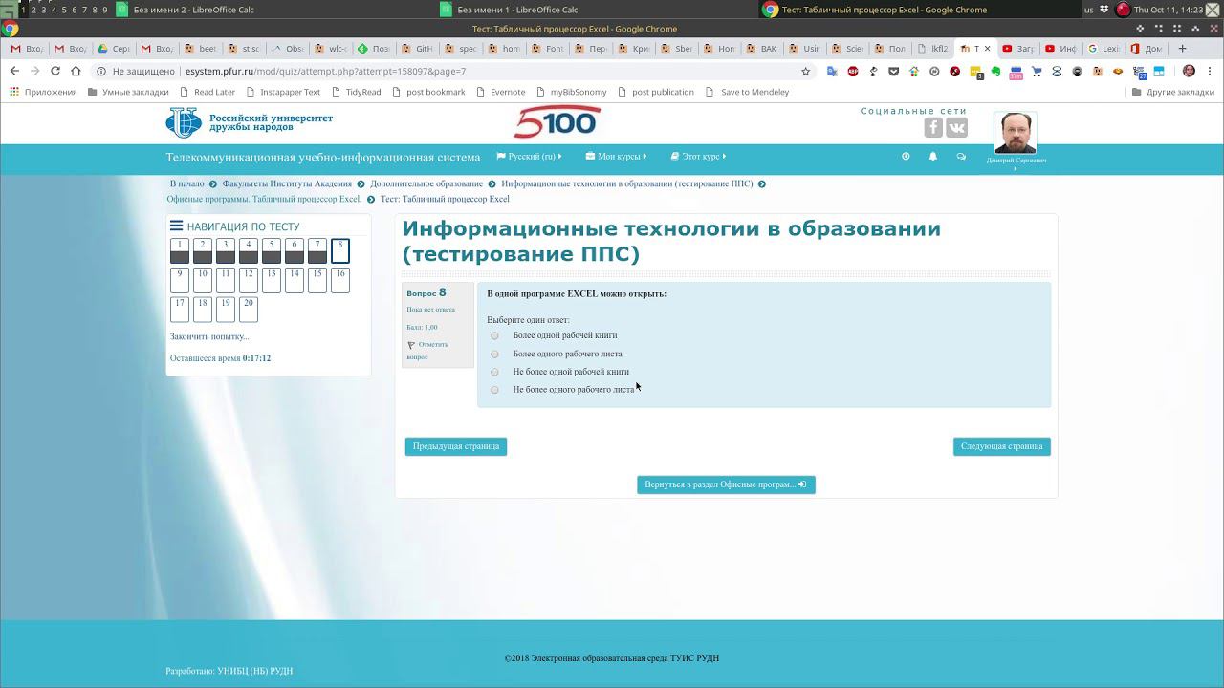Jump to question 12 in quiz navigation
This screenshot has width=1224, height=688.
coord(249,280)
